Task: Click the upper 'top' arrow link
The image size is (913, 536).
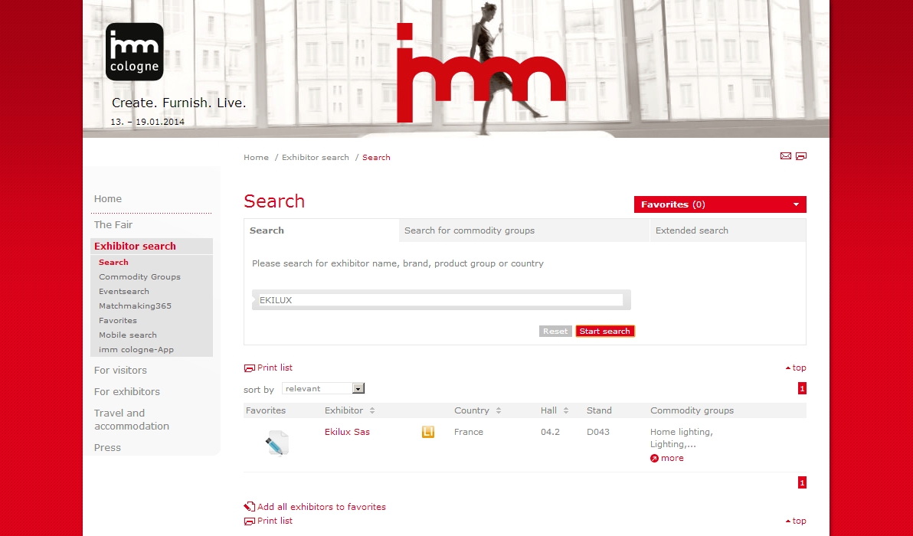Action: [796, 368]
